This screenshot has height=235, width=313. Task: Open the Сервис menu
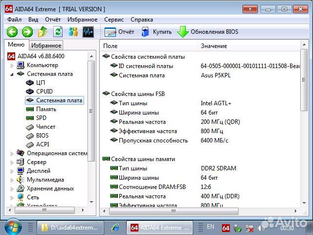[x=114, y=20]
